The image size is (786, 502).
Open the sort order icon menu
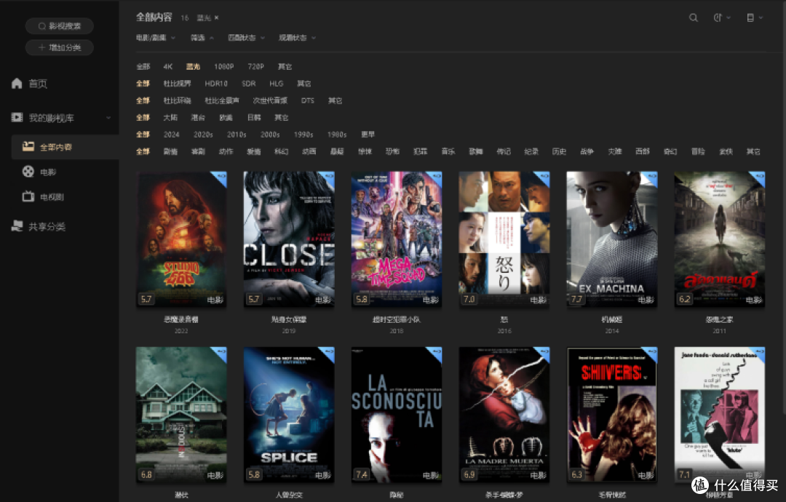pyautogui.click(x=718, y=17)
